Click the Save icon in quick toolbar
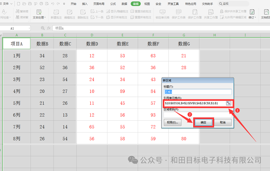Image resolution: width=270 pixels, height=171 pixels. (30, 4)
